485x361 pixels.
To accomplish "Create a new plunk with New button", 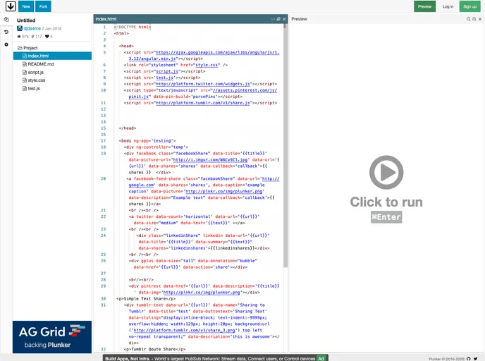I will (x=26, y=6).
